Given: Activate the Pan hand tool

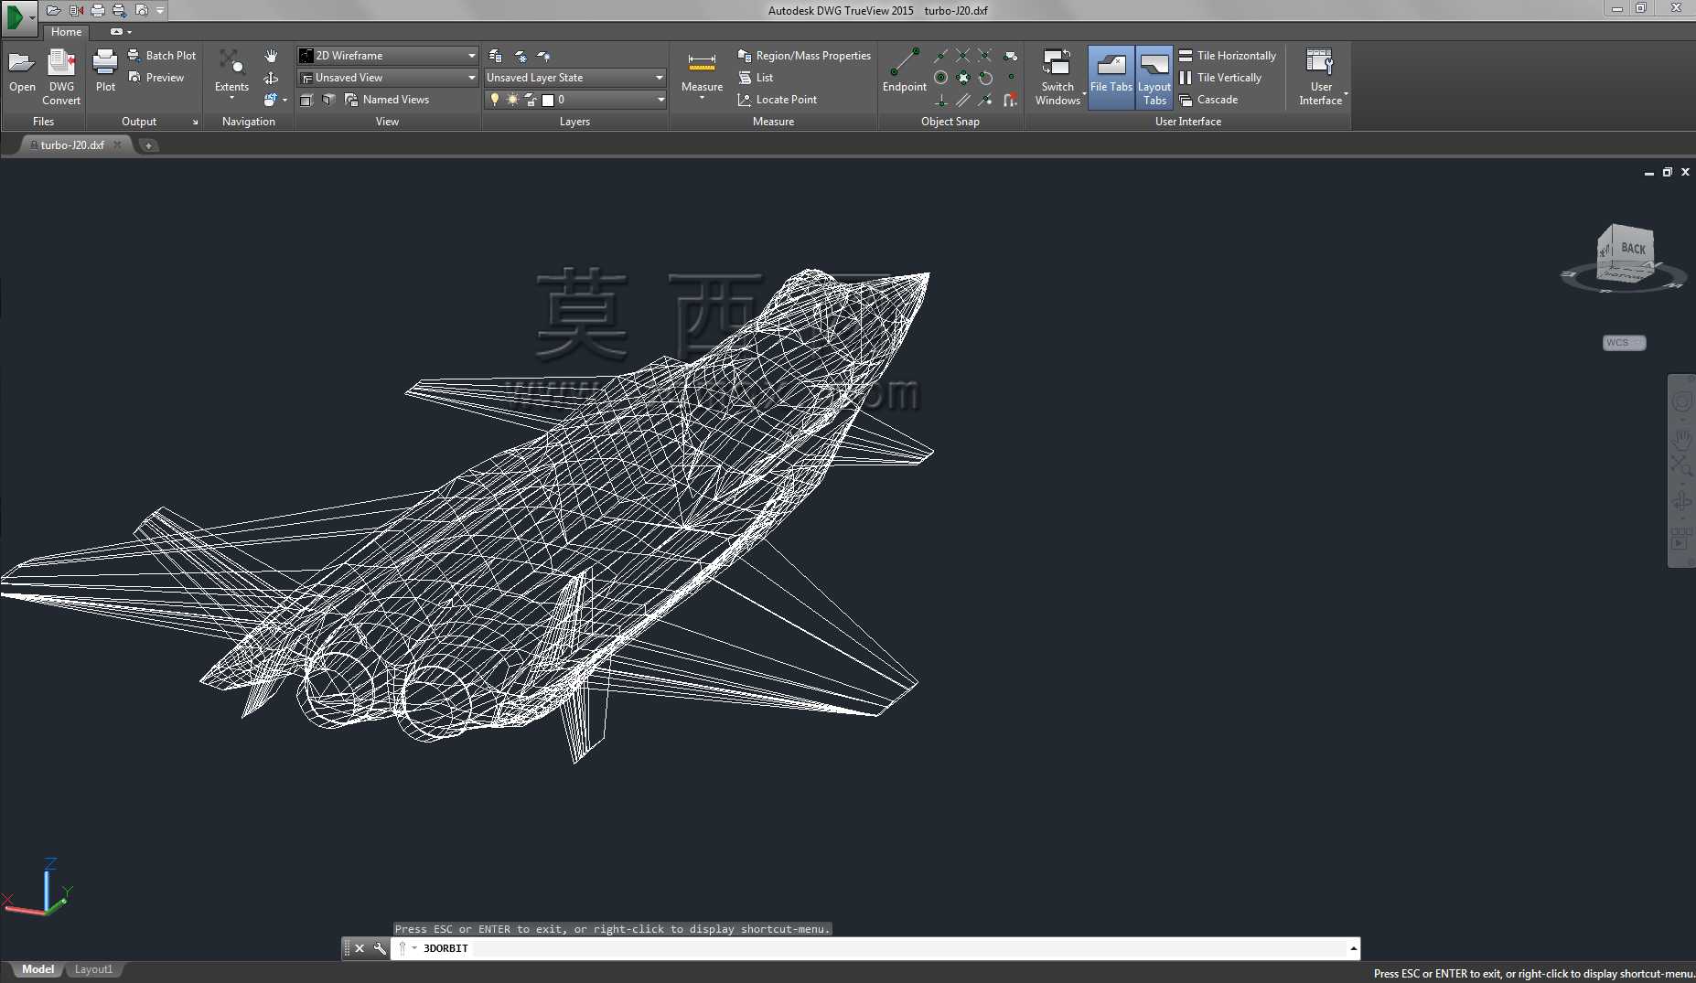Looking at the screenshot, I should [271, 56].
